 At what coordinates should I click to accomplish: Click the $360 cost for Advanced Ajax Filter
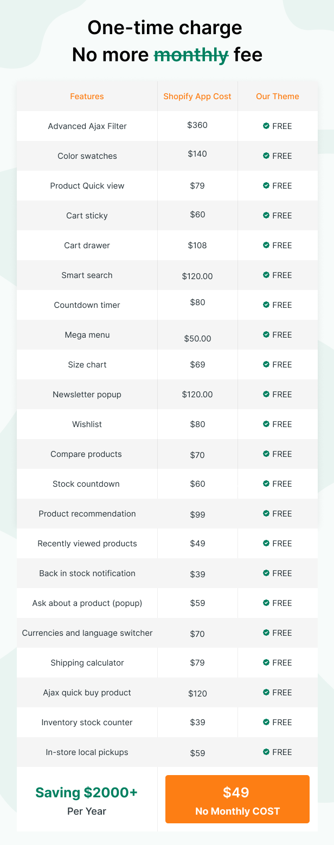197,125
